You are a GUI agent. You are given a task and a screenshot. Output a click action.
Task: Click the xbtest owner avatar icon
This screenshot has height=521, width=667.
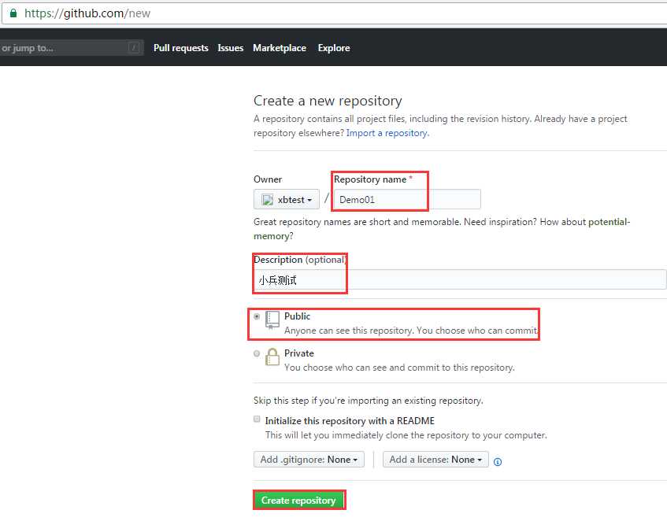268,200
